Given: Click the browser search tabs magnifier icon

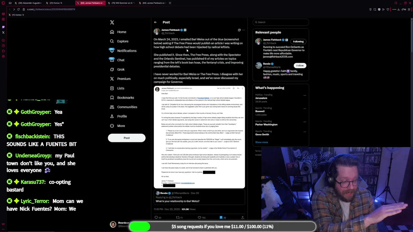Looking at the screenshot, I should point(396,3).
